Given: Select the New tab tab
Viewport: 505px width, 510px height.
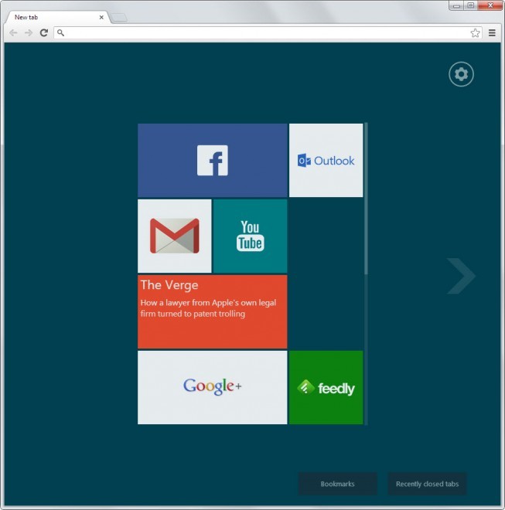Looking at the screenshot, I should pyautogui.click(x=57, y=17).
